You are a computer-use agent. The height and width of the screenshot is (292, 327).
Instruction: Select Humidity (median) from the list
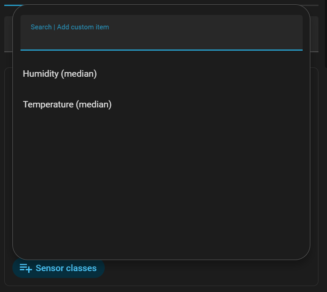[60, 74]
